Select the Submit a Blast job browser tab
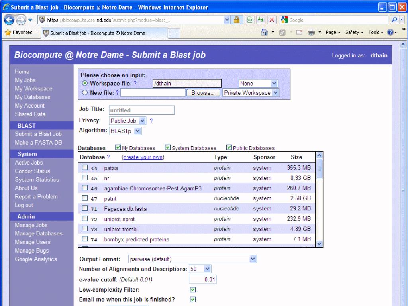 point(104,33)
